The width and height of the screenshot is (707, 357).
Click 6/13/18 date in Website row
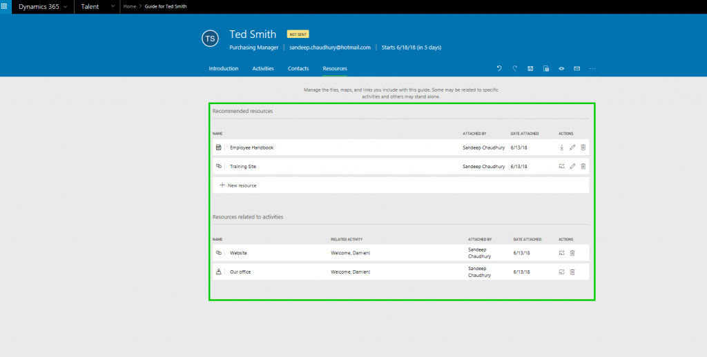522,253
